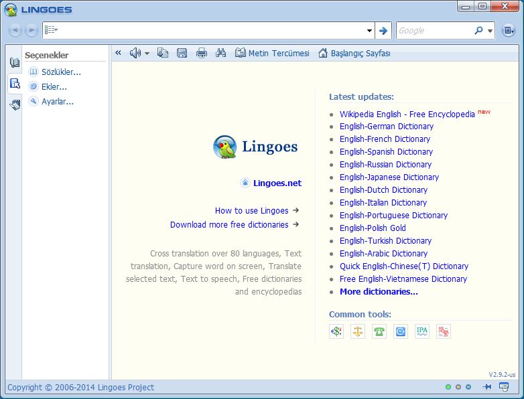The height and width of the screenshot is (399, 524).
Task: Open the currency converter tool icon
Action: coord(336,331)
